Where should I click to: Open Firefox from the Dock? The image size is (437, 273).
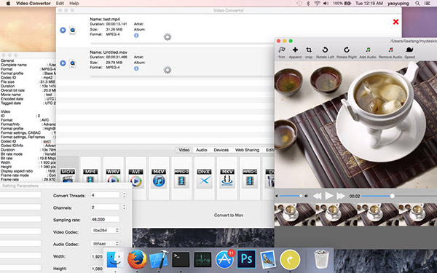pos(137,259)
